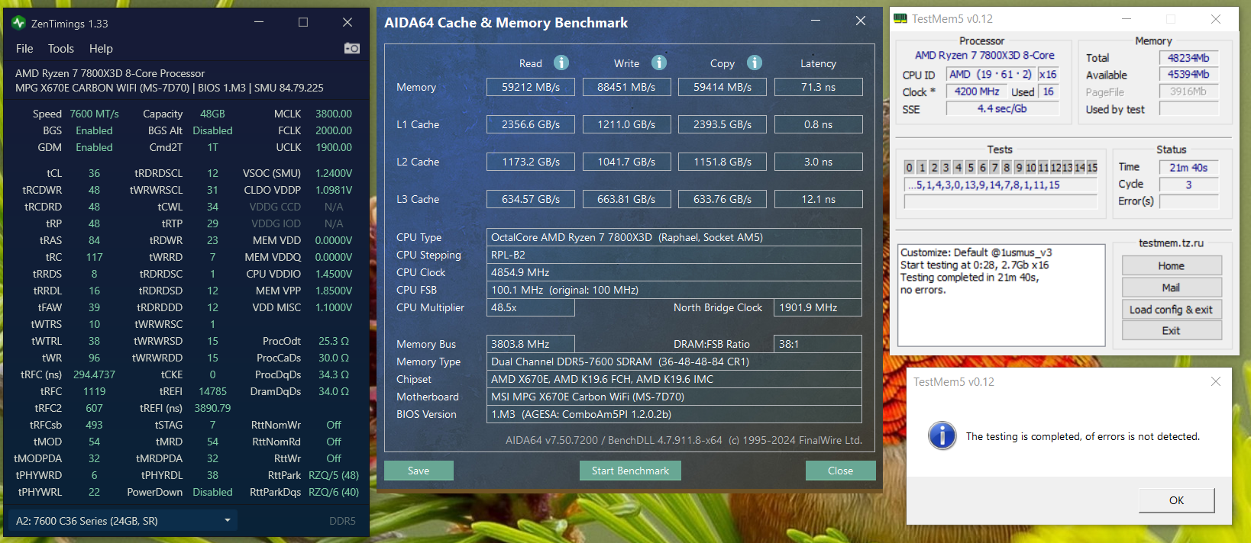
Task: Click the L2 Cache Write value 1041.7 GB/s
Action: 626,162
